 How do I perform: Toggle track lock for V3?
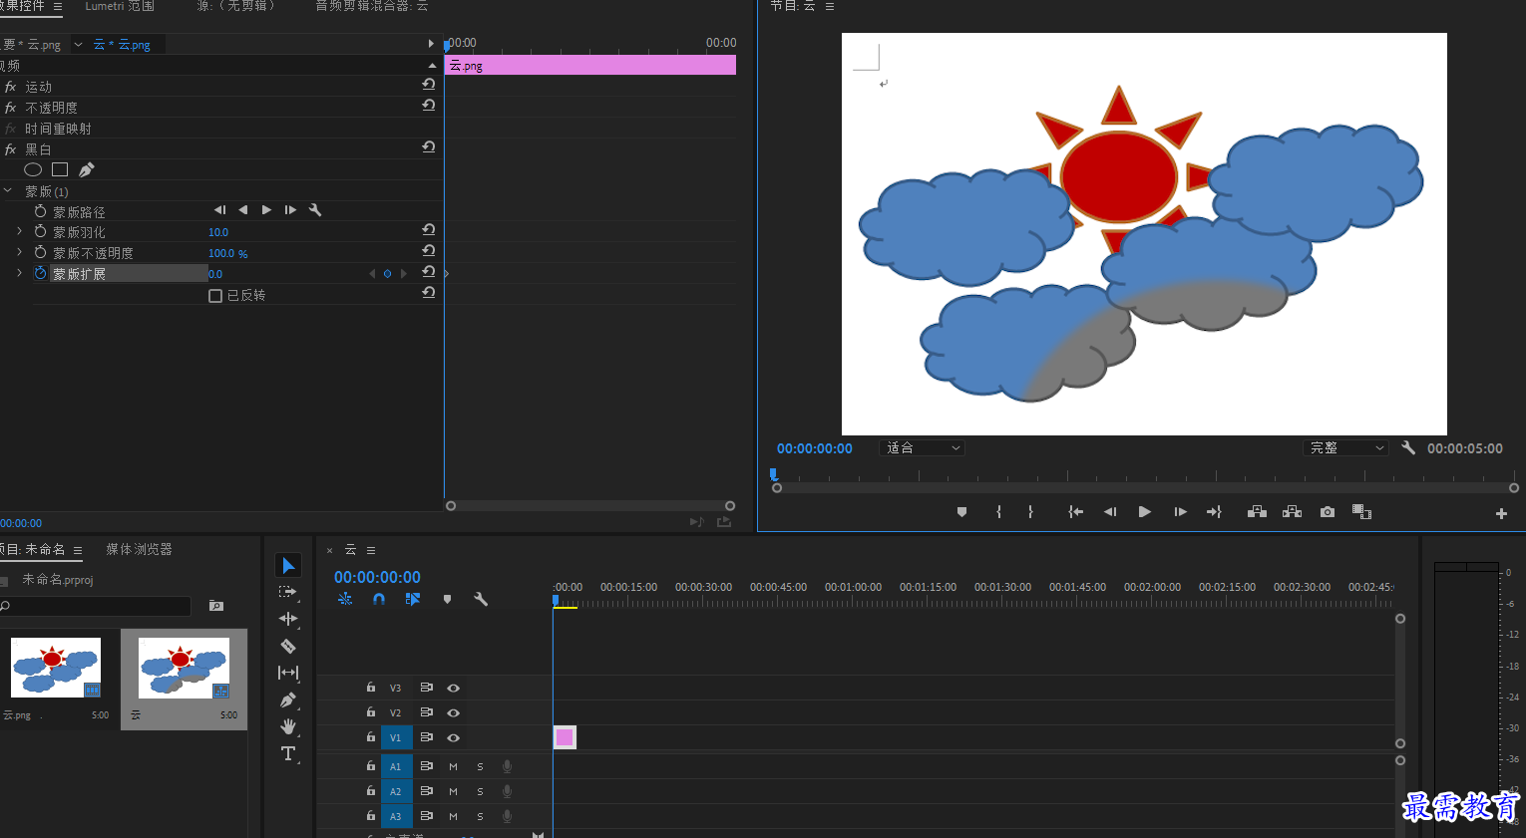tap(370, 688)
